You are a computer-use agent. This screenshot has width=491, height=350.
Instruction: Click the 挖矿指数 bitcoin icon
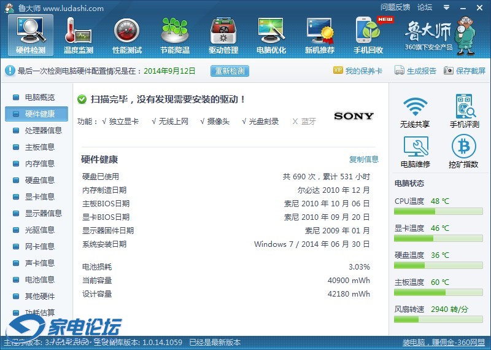[464, 152]
